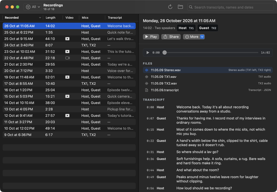Sort by the Recorded column header
This screenshot has width=277, height=192.
click(x=23, y=18)
